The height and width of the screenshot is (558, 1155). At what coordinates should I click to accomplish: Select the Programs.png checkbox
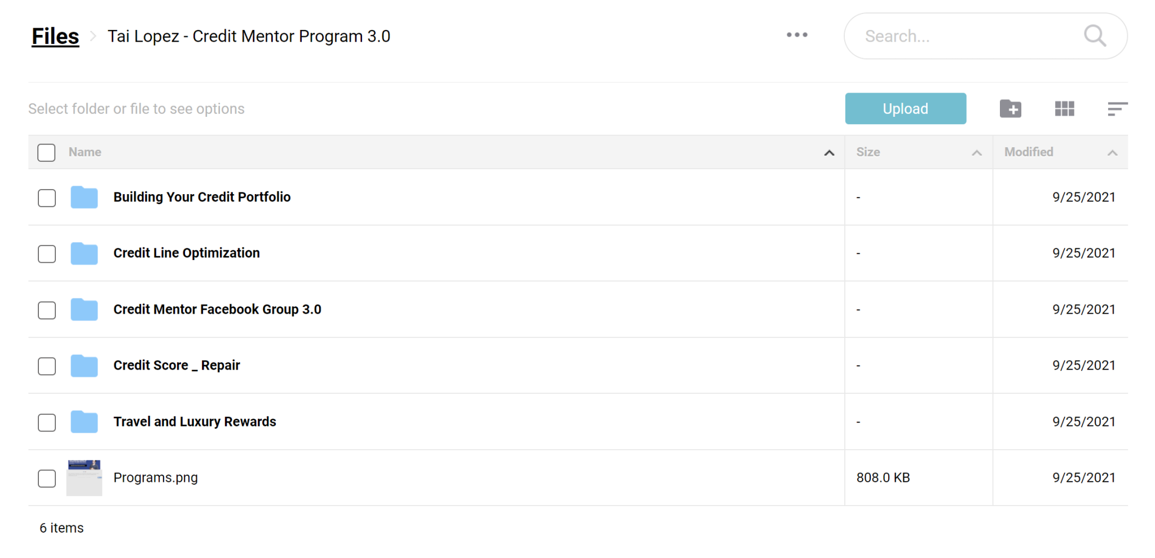(47, 478)
